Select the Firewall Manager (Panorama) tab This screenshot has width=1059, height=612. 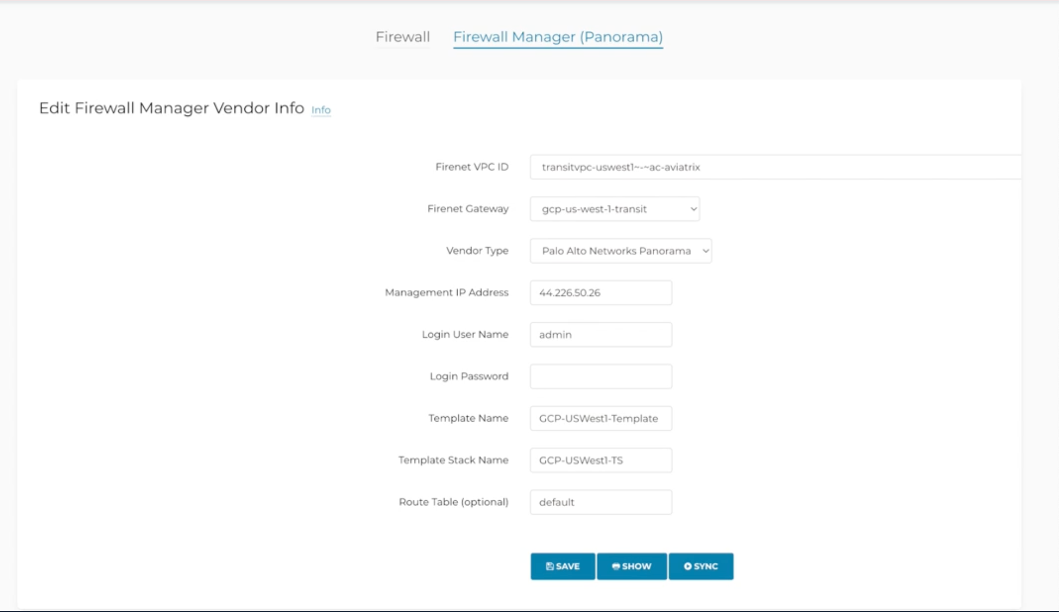(x=558, y=37)
